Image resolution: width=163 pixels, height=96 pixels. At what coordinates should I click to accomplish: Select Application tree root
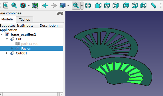click(9, 30)
